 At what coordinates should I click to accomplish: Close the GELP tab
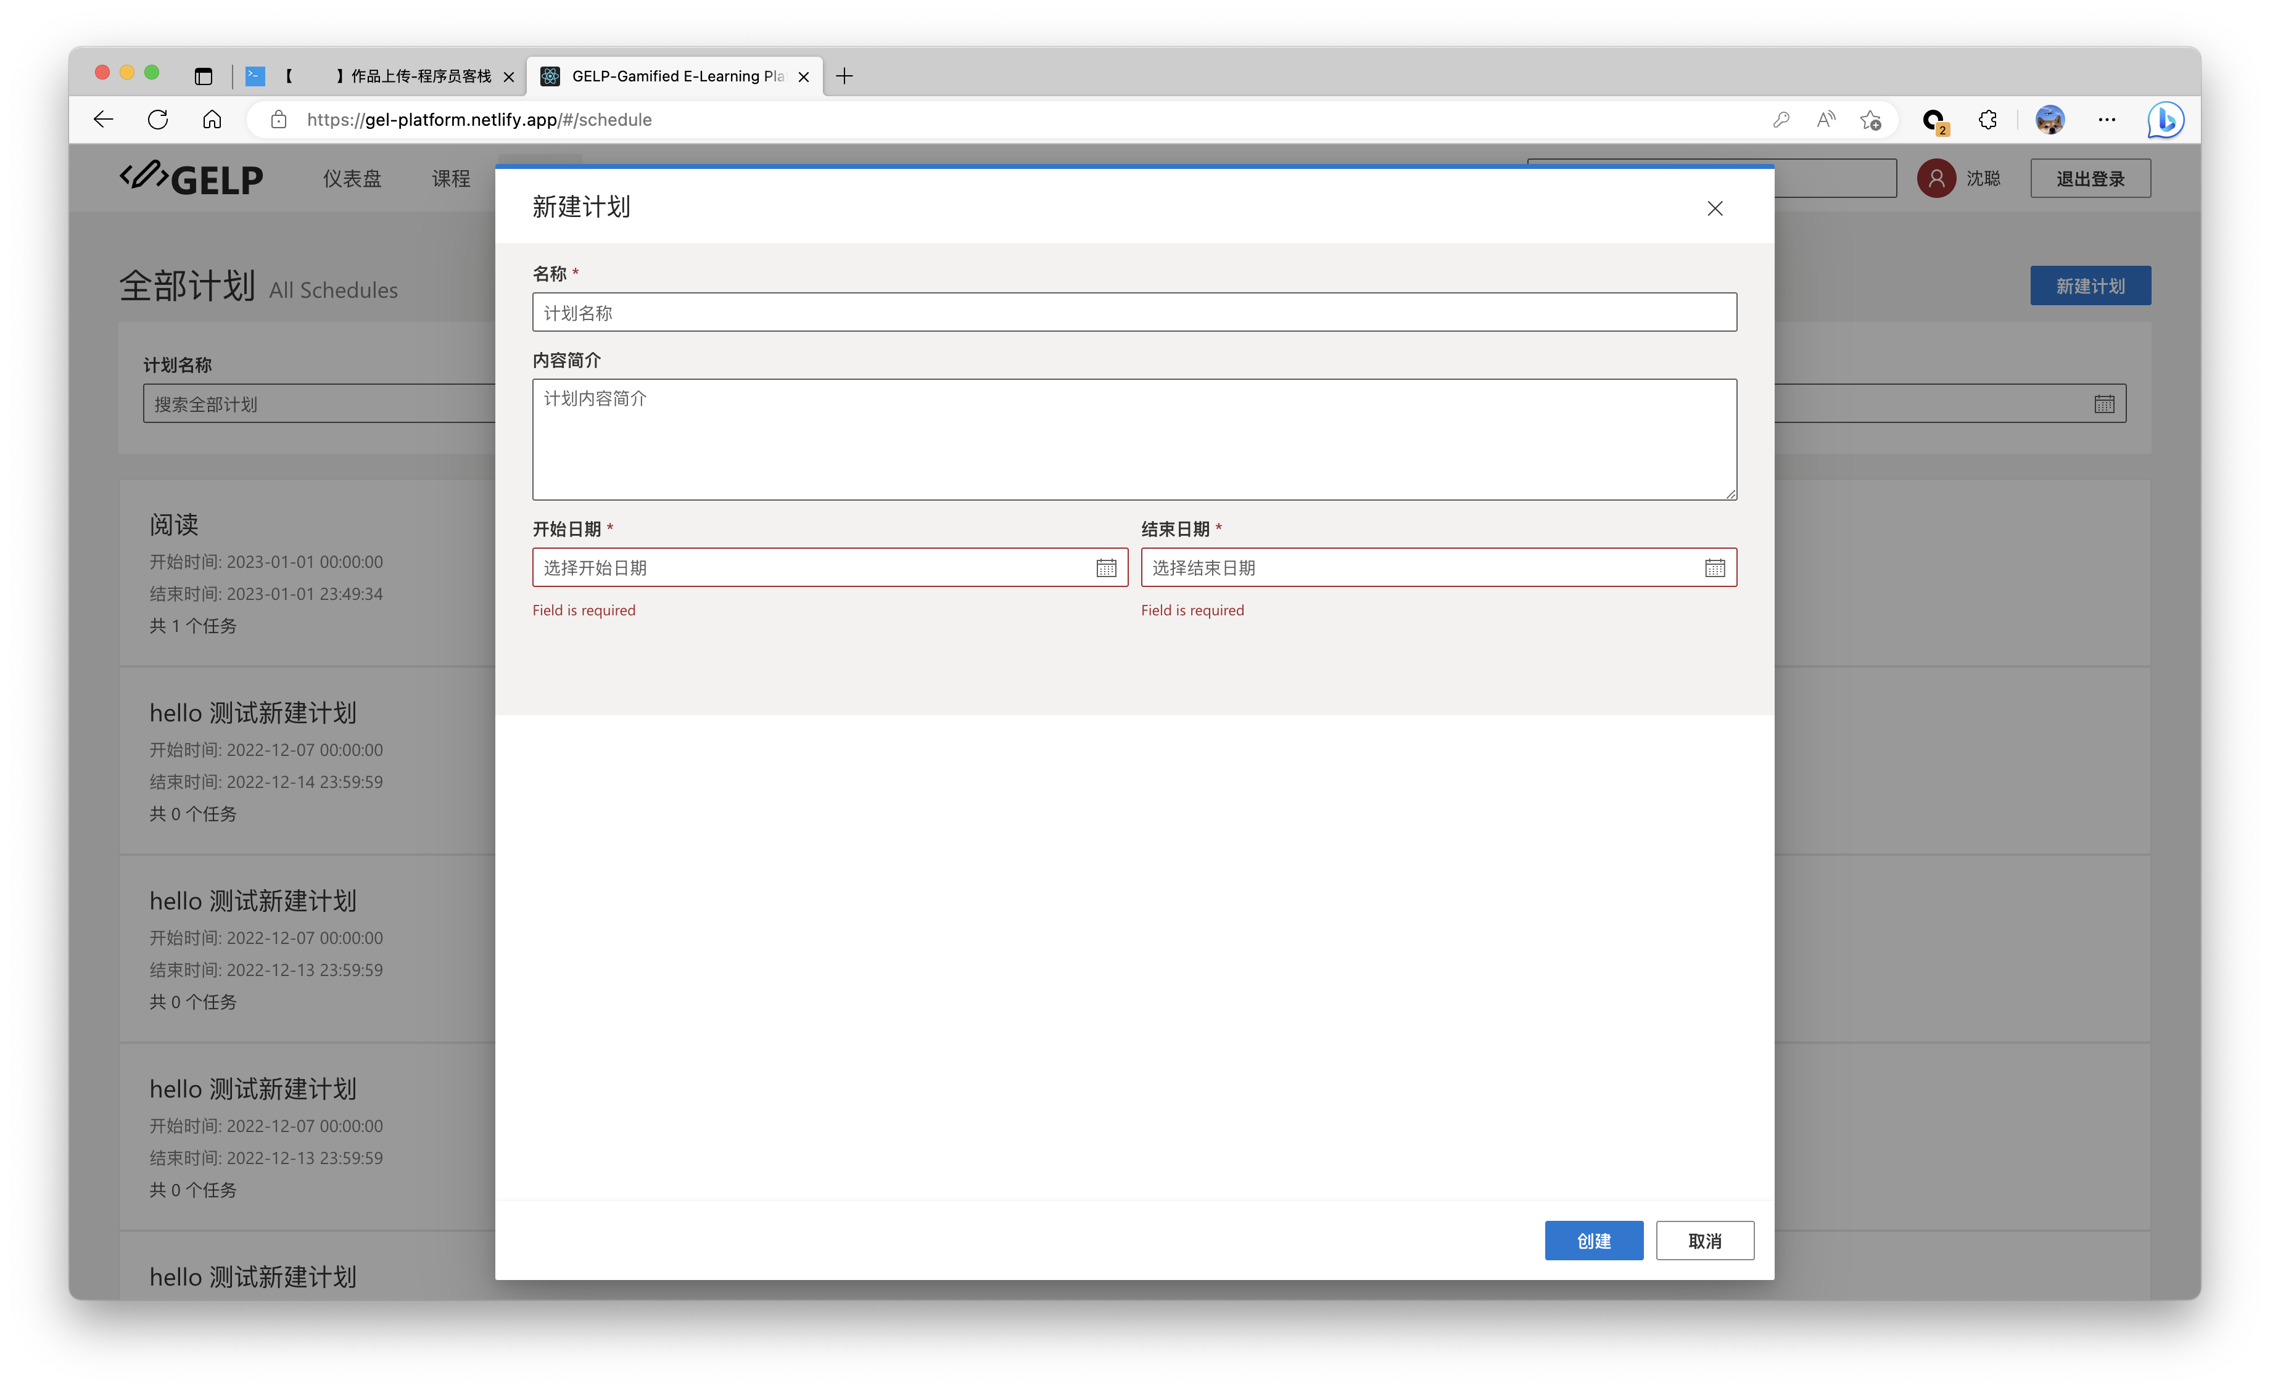[x=803, y=77]
